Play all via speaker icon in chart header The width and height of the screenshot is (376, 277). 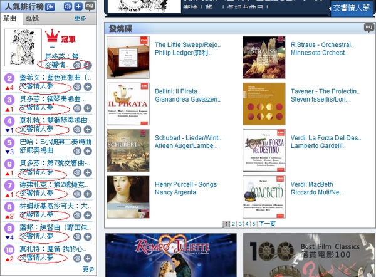pos(68,6)
